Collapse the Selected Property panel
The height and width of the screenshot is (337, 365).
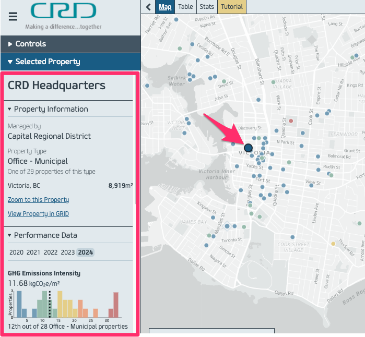click(70, 62)
